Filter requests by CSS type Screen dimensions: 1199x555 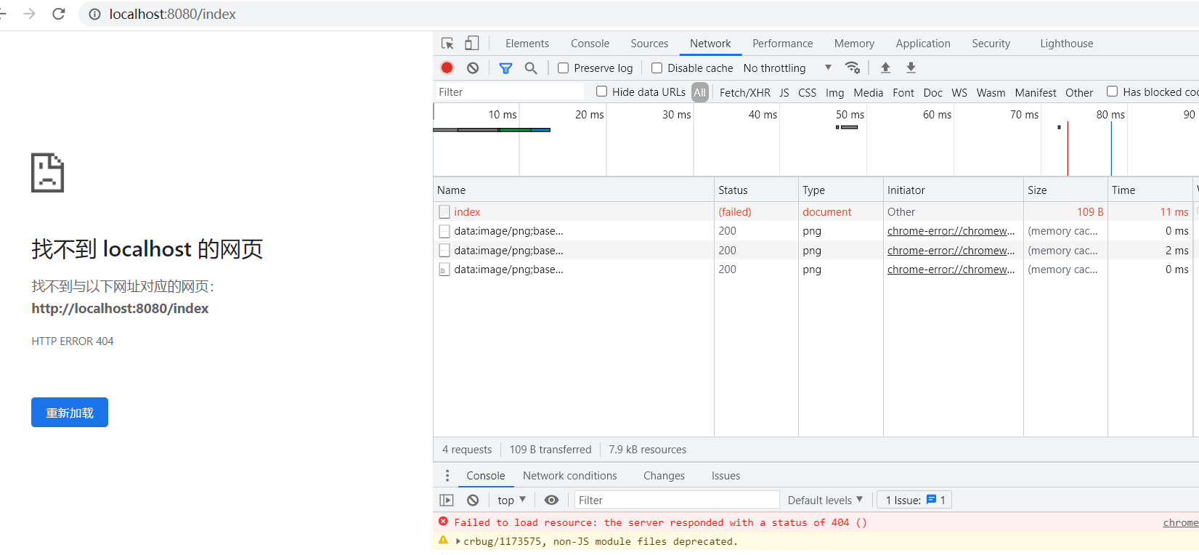pos(807,92)
